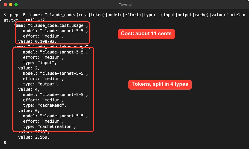Select the line type: "input"

click(40, 63)
